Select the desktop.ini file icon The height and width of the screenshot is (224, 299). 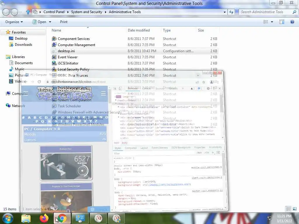54,51
